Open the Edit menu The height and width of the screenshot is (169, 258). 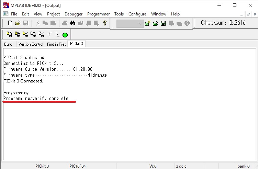coord(25,14)
